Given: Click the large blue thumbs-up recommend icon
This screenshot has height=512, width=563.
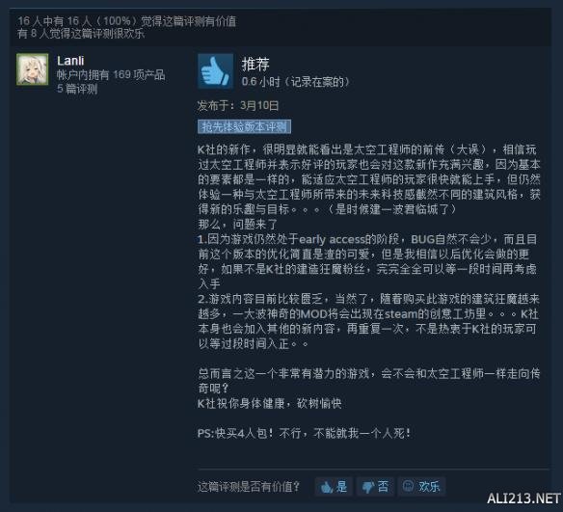Looking at the screenshot, I should pyautogui.click(x=215, y=71).
